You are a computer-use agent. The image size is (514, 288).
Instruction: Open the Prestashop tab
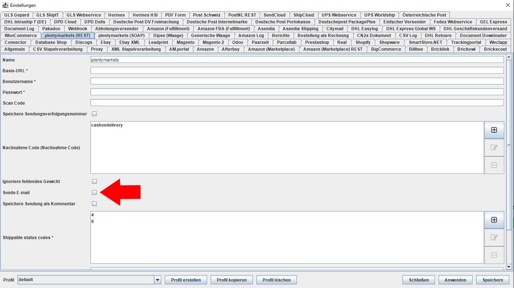pyautogui.click(x=317, y=42)
